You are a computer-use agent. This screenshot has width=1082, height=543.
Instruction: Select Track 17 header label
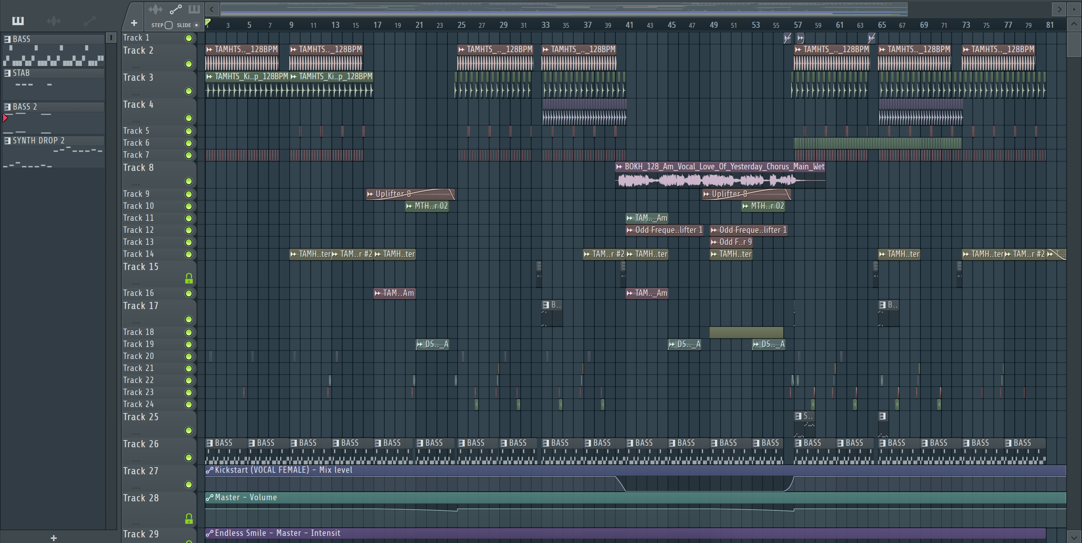pos(141,306)
